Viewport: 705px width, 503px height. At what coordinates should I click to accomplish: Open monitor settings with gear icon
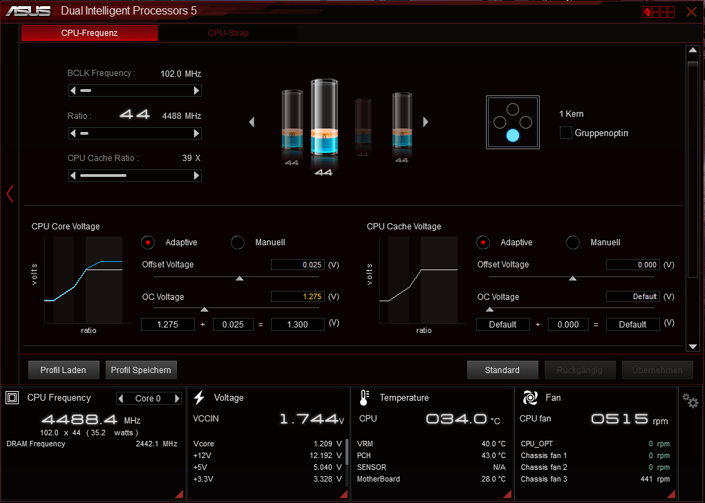(690, 401)
